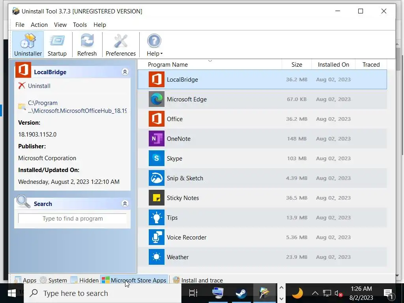Click the red X Uninstall icon
Viewport: 404px width, 303px height.
point(22,86)
